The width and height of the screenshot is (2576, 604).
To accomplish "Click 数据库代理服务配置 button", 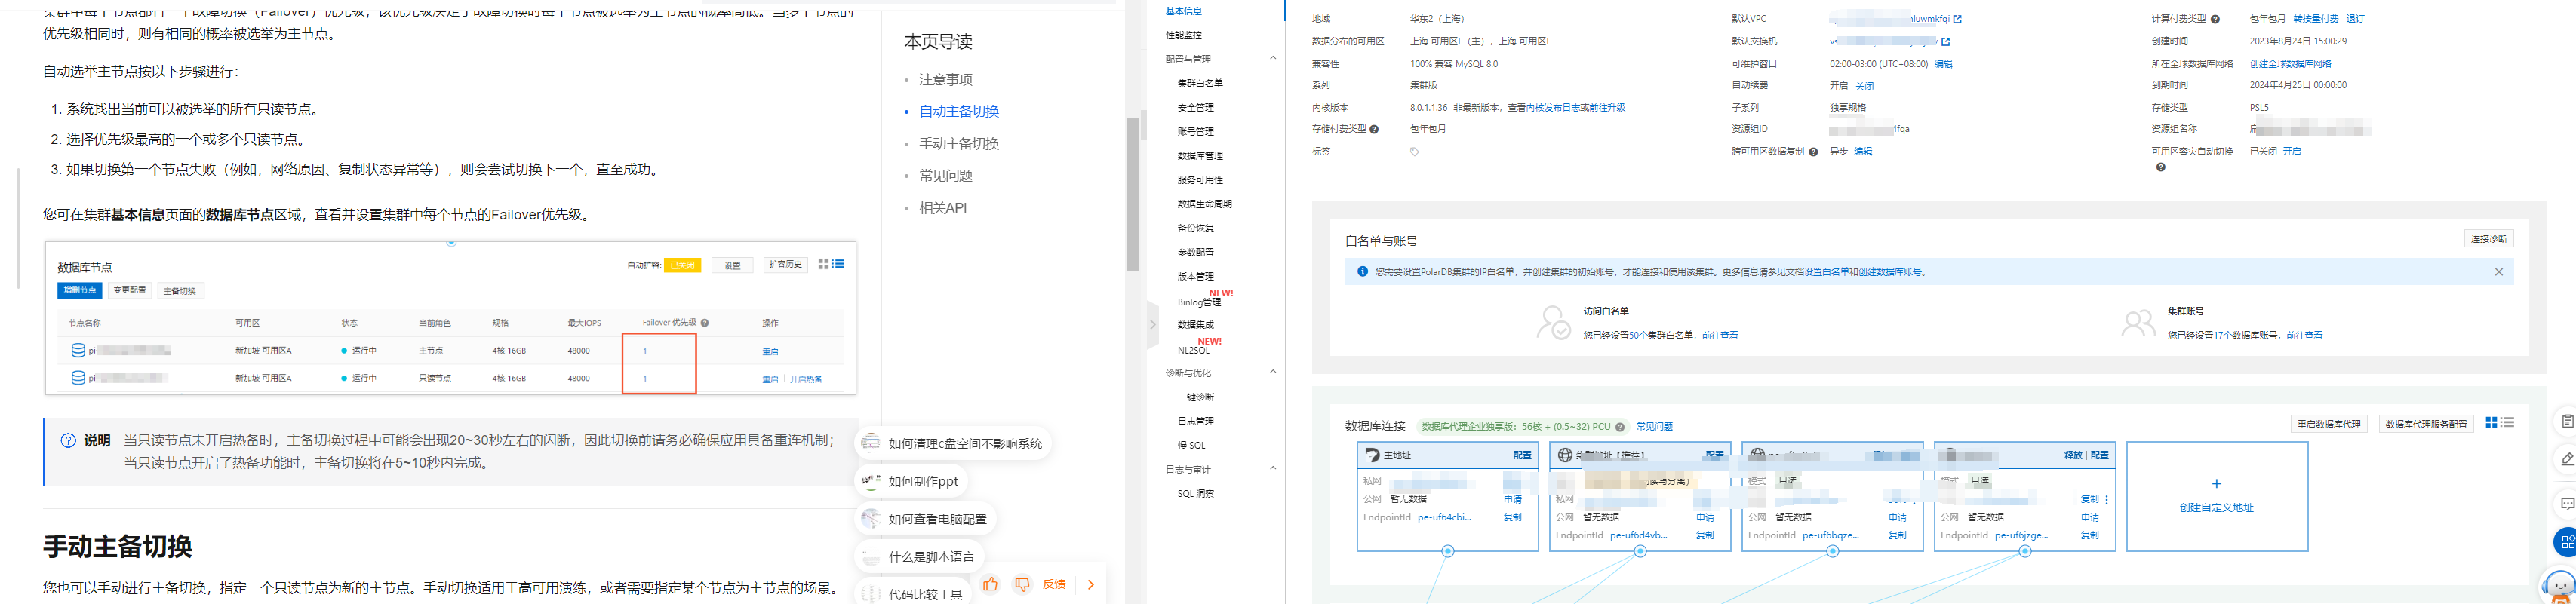I will click(x=2426, y=424).
